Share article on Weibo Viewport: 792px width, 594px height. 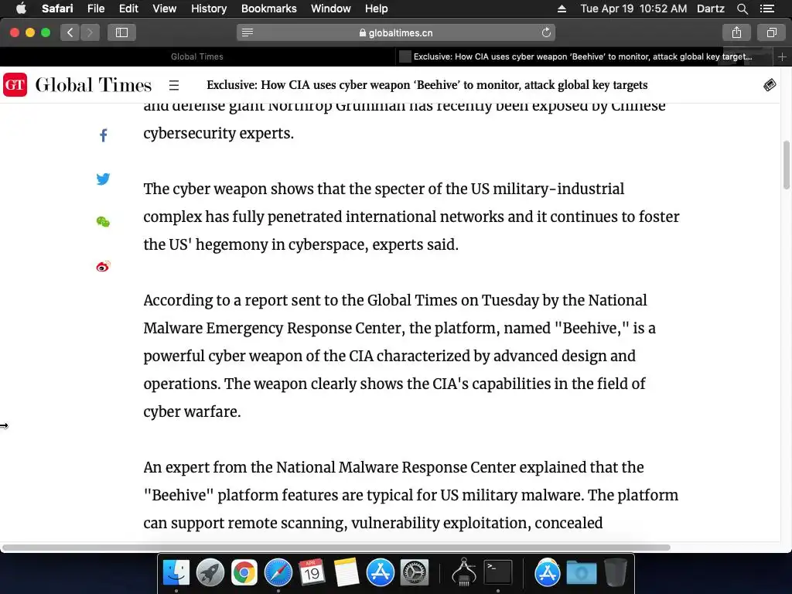click(103, 266)
